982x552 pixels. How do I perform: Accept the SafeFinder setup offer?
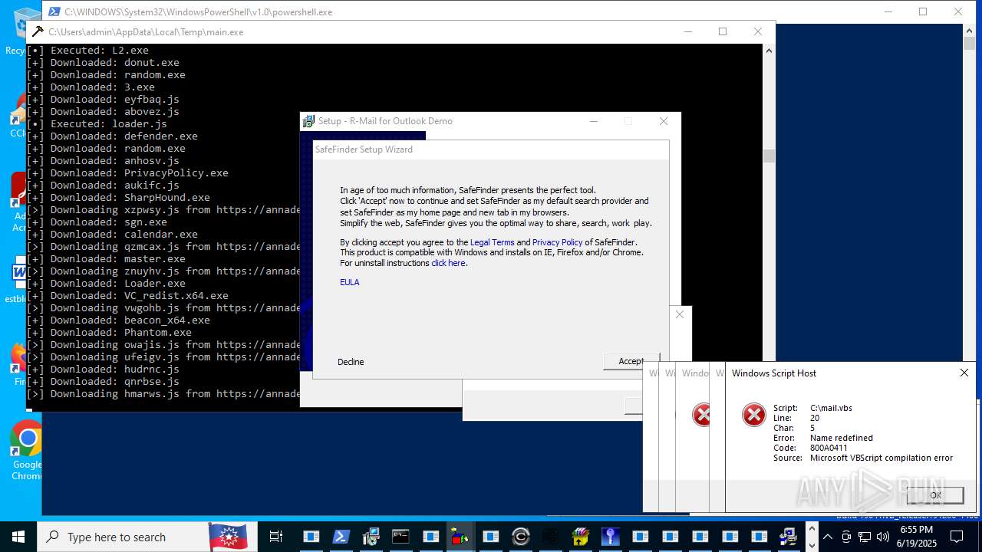pyautogui.click(x=631, y=361)
